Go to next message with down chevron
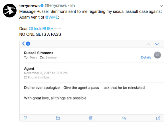Screen dimensions: 166x123 (157, 44)
